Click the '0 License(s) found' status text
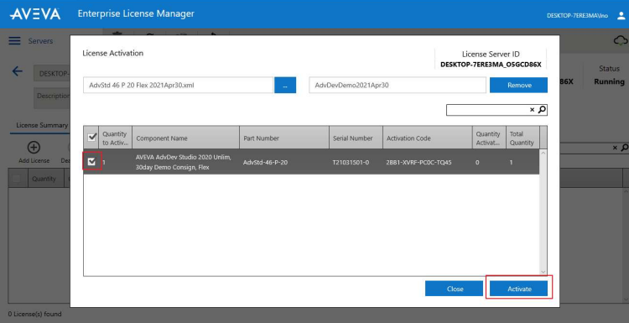This screenshot has width=629, height=323. click(x=35, y=314)
